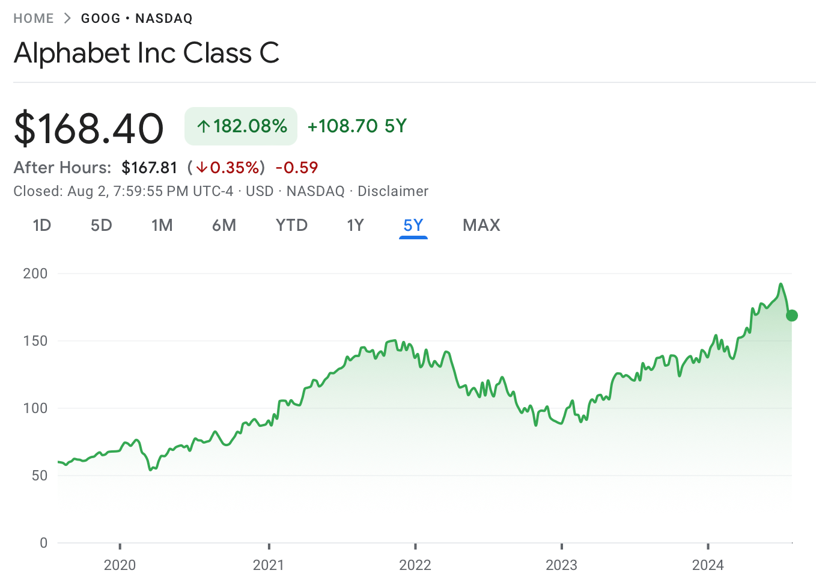
Task: Click the green endpoint dot on chart
Action: tap(791, 316)
